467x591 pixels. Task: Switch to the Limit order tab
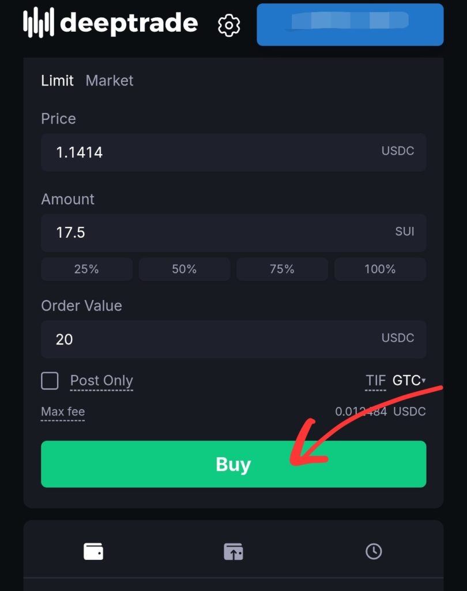(57, 81)
